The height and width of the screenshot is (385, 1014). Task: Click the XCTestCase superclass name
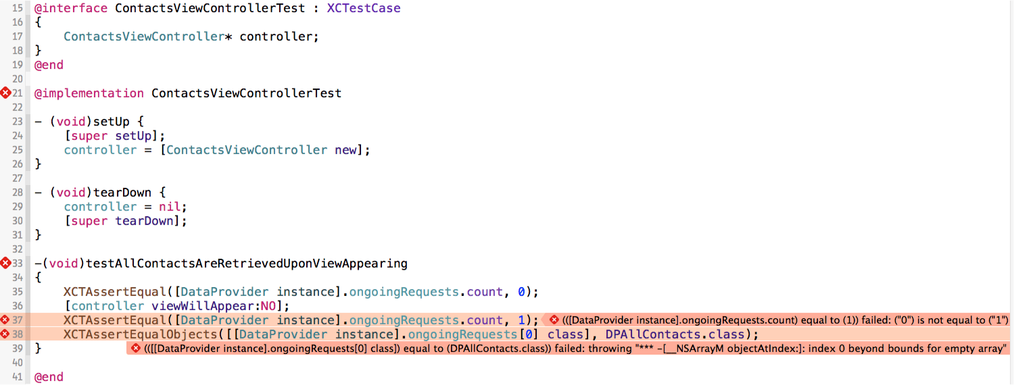[363, 8]
